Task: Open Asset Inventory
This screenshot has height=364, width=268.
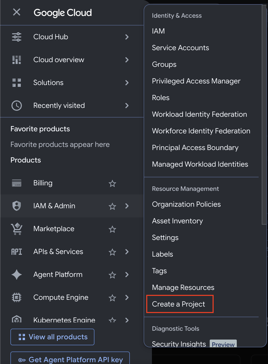Action: 177,221
